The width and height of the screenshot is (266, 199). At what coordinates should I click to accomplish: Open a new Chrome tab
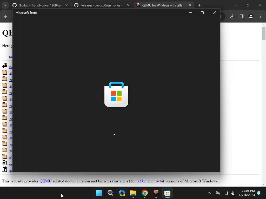click(199, 5)
